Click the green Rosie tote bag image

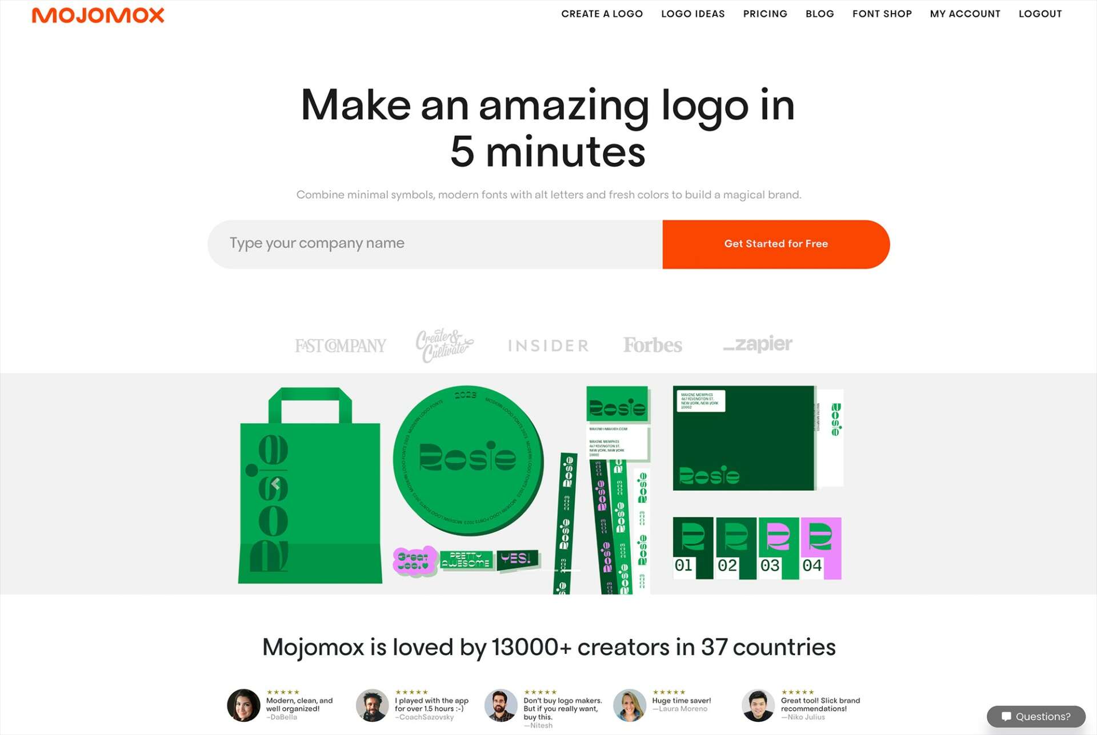click(310, 485)
